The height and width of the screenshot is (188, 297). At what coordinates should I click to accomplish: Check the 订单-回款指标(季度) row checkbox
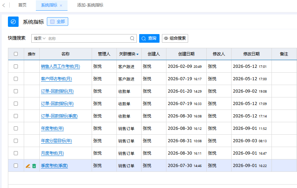16,116
